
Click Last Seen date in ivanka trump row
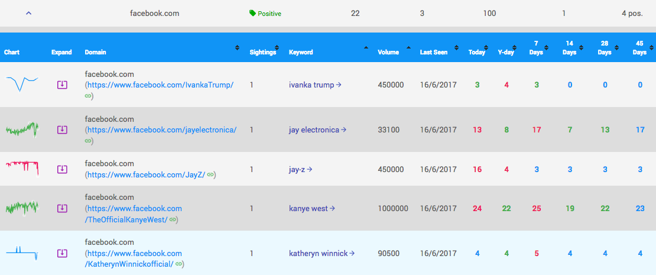click(x=439, y=85)
